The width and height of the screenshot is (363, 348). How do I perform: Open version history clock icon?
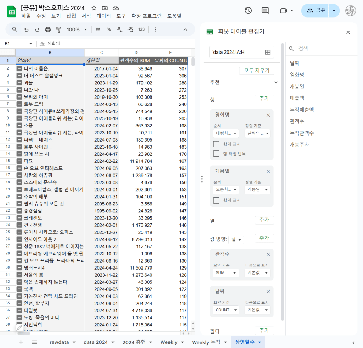(x=248, y=11)
